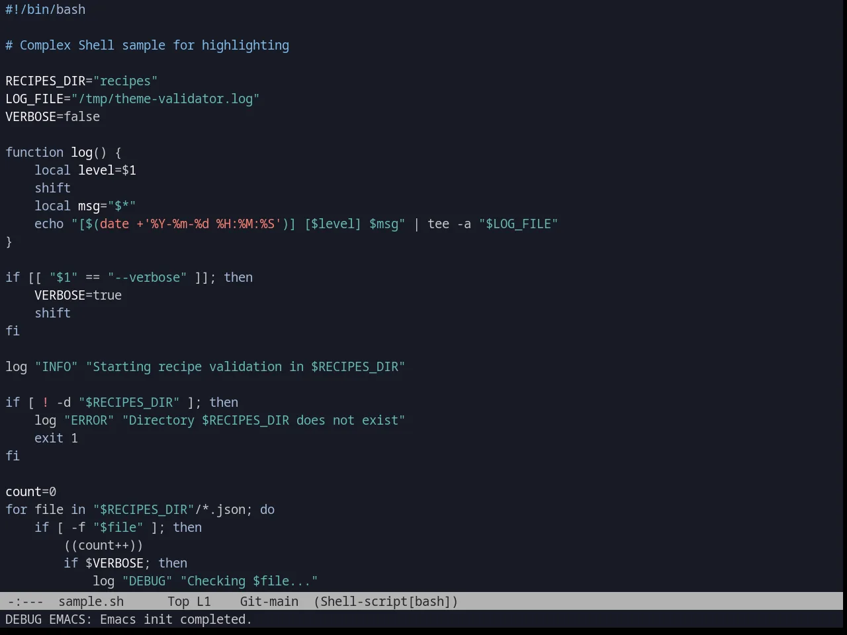Click the RECIPES_DIR variable assignment
The image size is (847, 635).
46,81
